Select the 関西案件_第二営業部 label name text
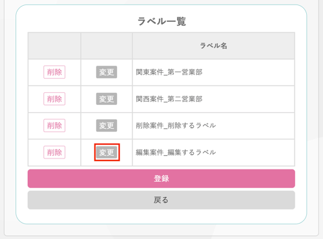323x239 pixels. [x=169, y=99]
